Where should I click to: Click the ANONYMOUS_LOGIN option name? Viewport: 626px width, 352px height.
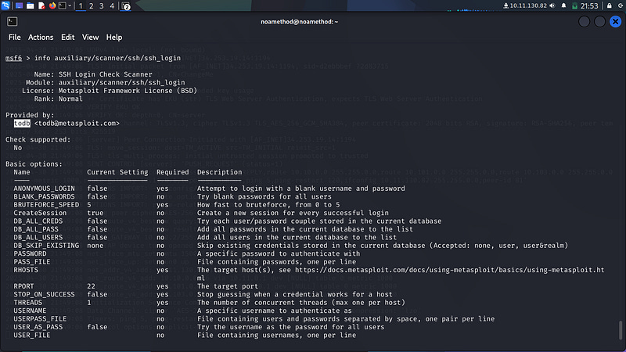coord(45,189)
